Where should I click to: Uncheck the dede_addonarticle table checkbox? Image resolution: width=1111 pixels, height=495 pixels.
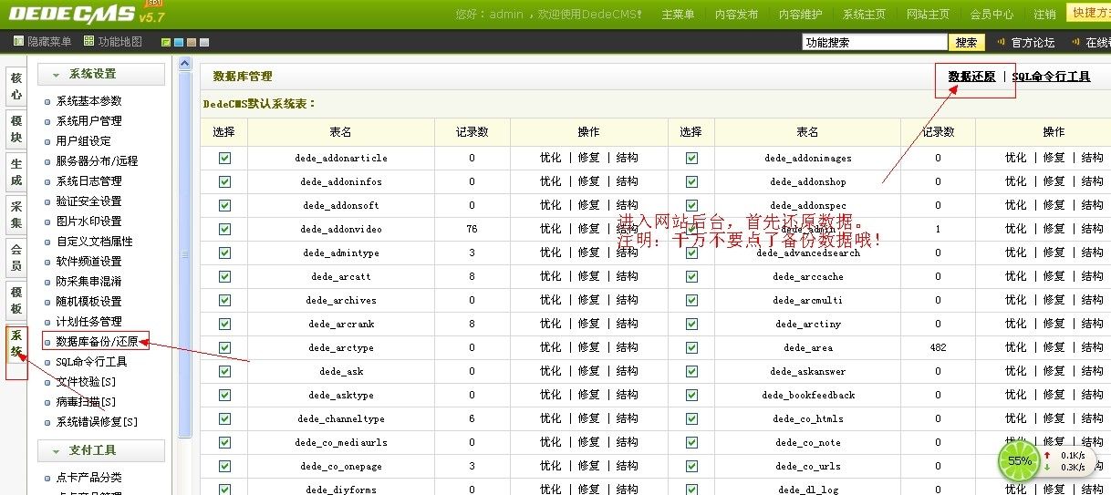coord(224,158)
